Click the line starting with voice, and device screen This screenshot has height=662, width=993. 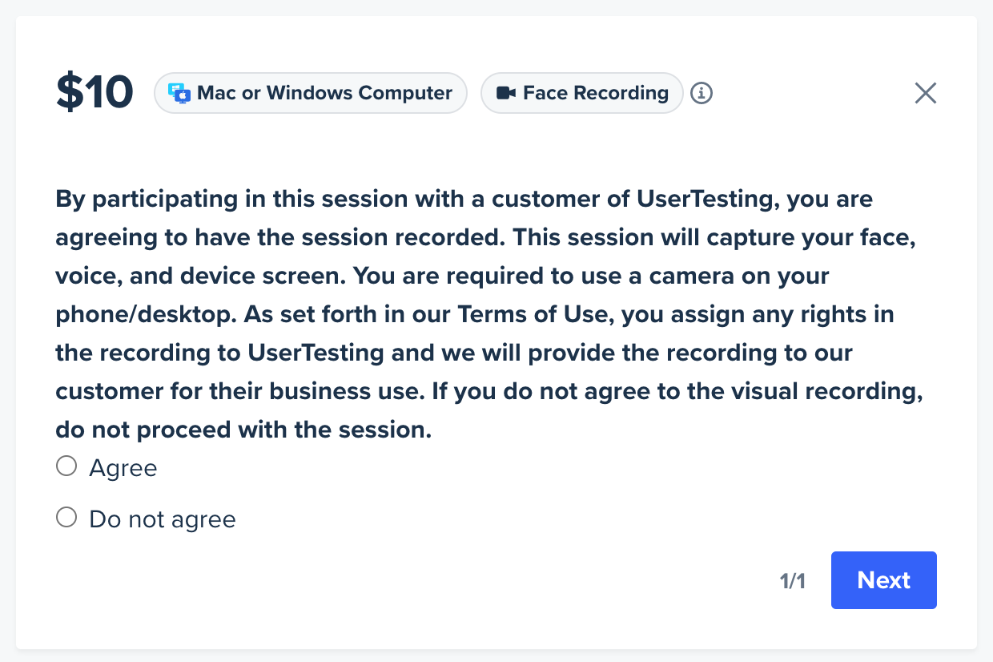pos(442,276)
